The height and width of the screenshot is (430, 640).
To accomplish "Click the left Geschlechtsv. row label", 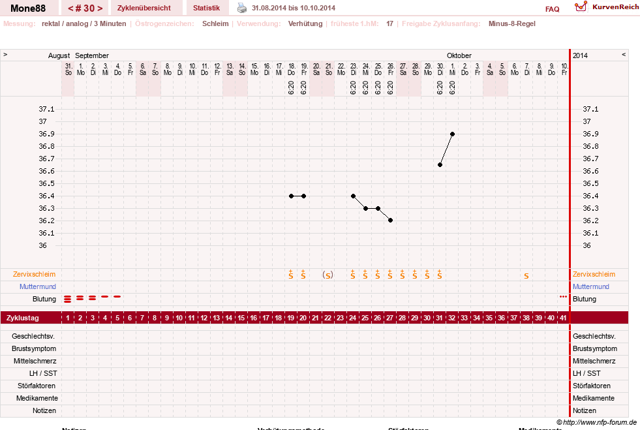I will point(33,337).
